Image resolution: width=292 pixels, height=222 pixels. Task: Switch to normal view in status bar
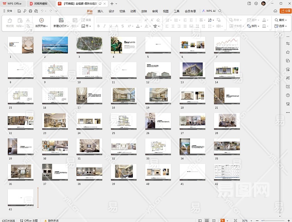click(x=199, y=221)
